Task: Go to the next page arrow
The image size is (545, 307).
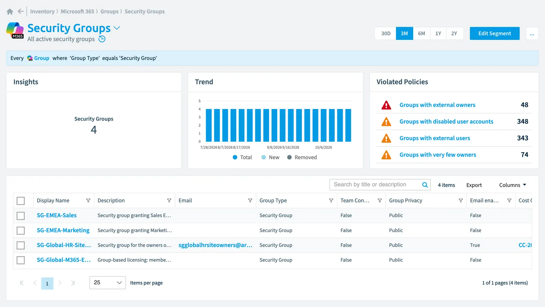Action: pos(60,283)
